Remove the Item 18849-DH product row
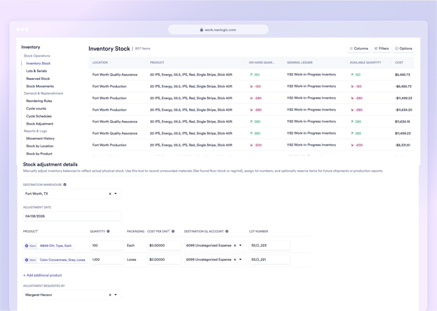 coord(27,246)
